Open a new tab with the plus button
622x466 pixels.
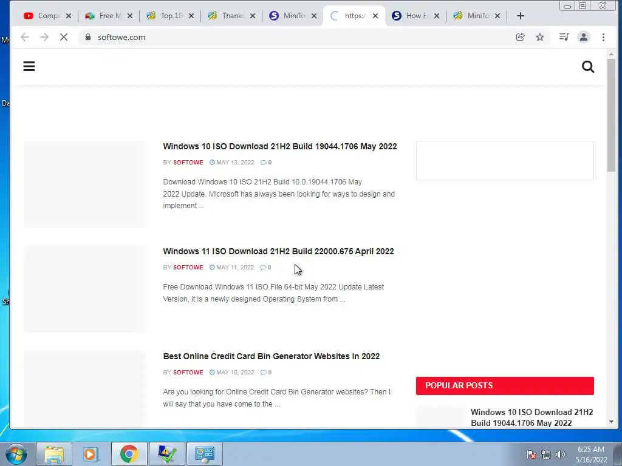(x=521, y=16)
